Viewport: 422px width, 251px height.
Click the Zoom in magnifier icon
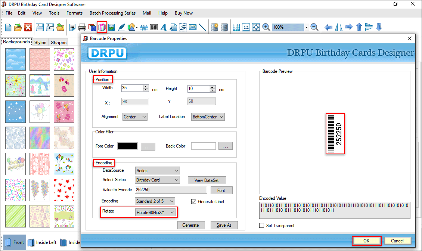click(x=266, y=27)
